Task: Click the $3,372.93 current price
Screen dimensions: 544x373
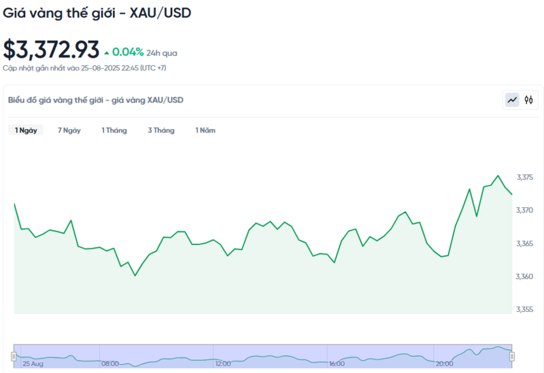Action: (x=51, y=50)
